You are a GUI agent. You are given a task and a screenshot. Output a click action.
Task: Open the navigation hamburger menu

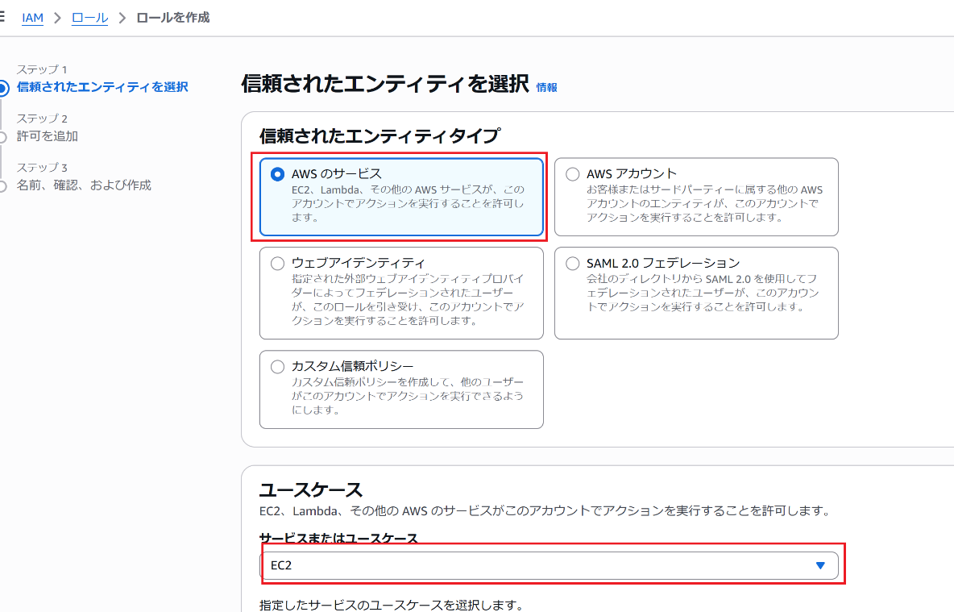pos(3,17)
